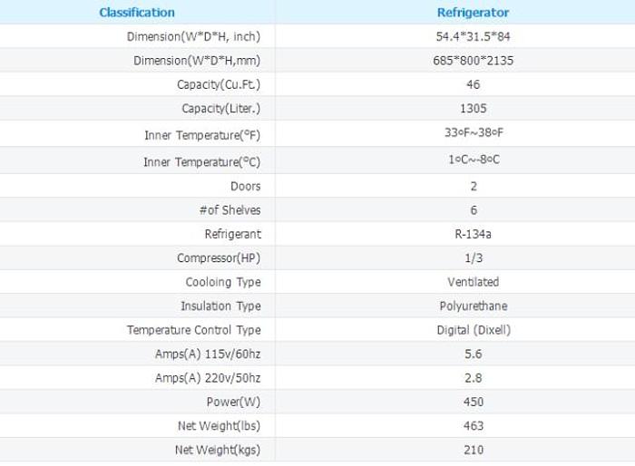Select the Ventilated cooling type value
This screenshot has width=635, height=466.
[466, 282]
